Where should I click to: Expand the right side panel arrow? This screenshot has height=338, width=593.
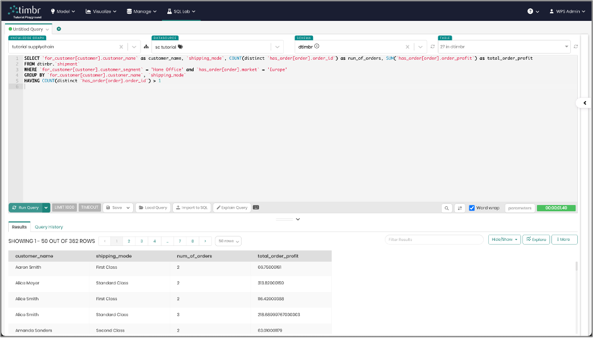click(x=585, y=103)
